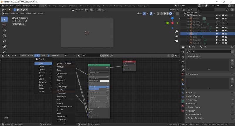Click the viewport zoom magnifier icon
The width and height of the screenshot is (235, 126).
(x=177, y=31)
